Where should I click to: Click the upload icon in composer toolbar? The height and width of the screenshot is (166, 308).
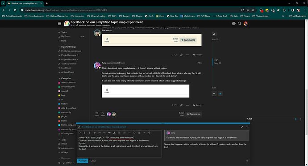click(114, 133)
